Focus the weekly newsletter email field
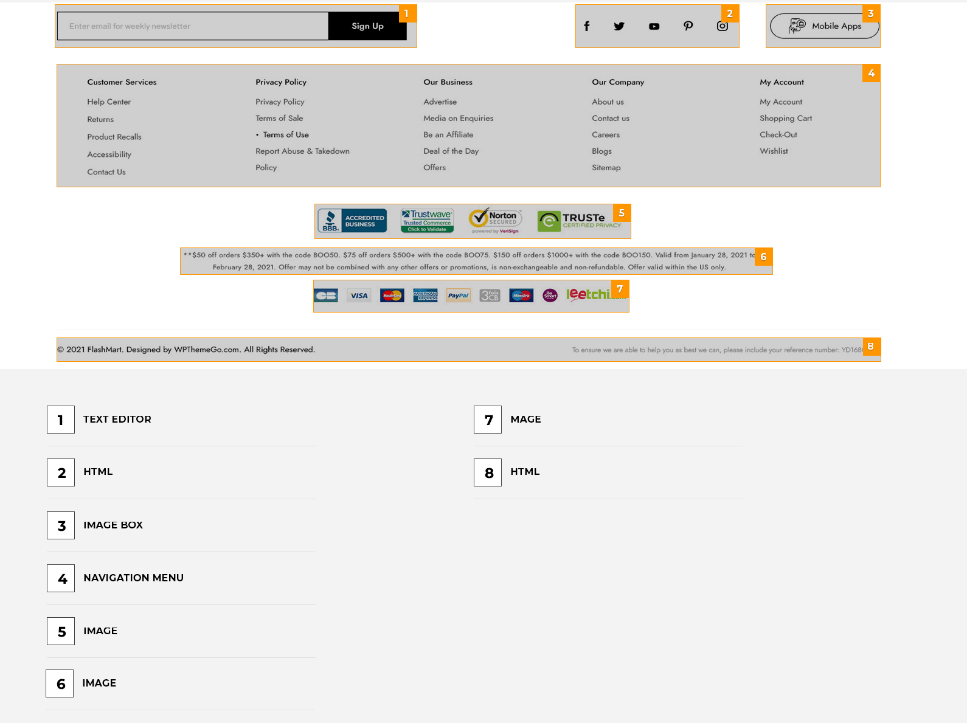967x723 pixels. (x=193, y=26)
